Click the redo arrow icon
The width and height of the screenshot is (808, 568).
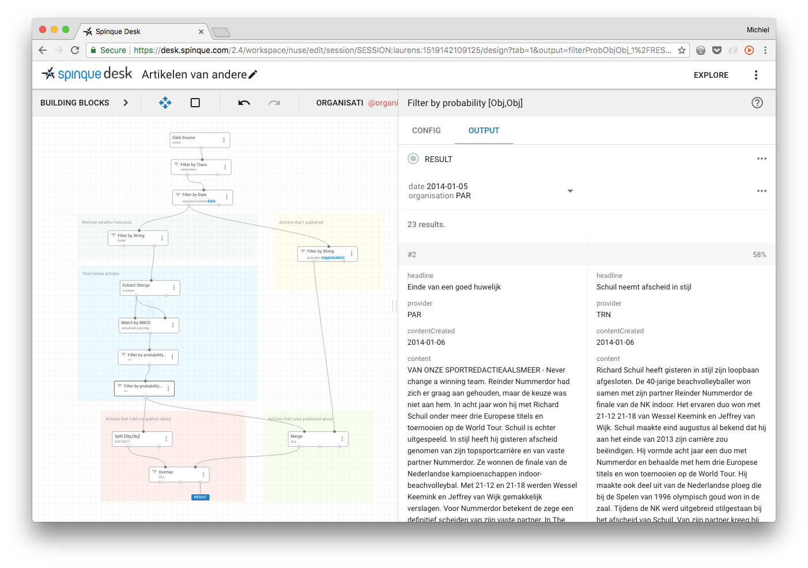click(x=274, y=103)
